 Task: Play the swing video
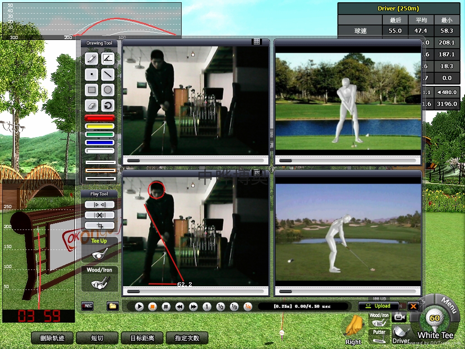point(139,307)
